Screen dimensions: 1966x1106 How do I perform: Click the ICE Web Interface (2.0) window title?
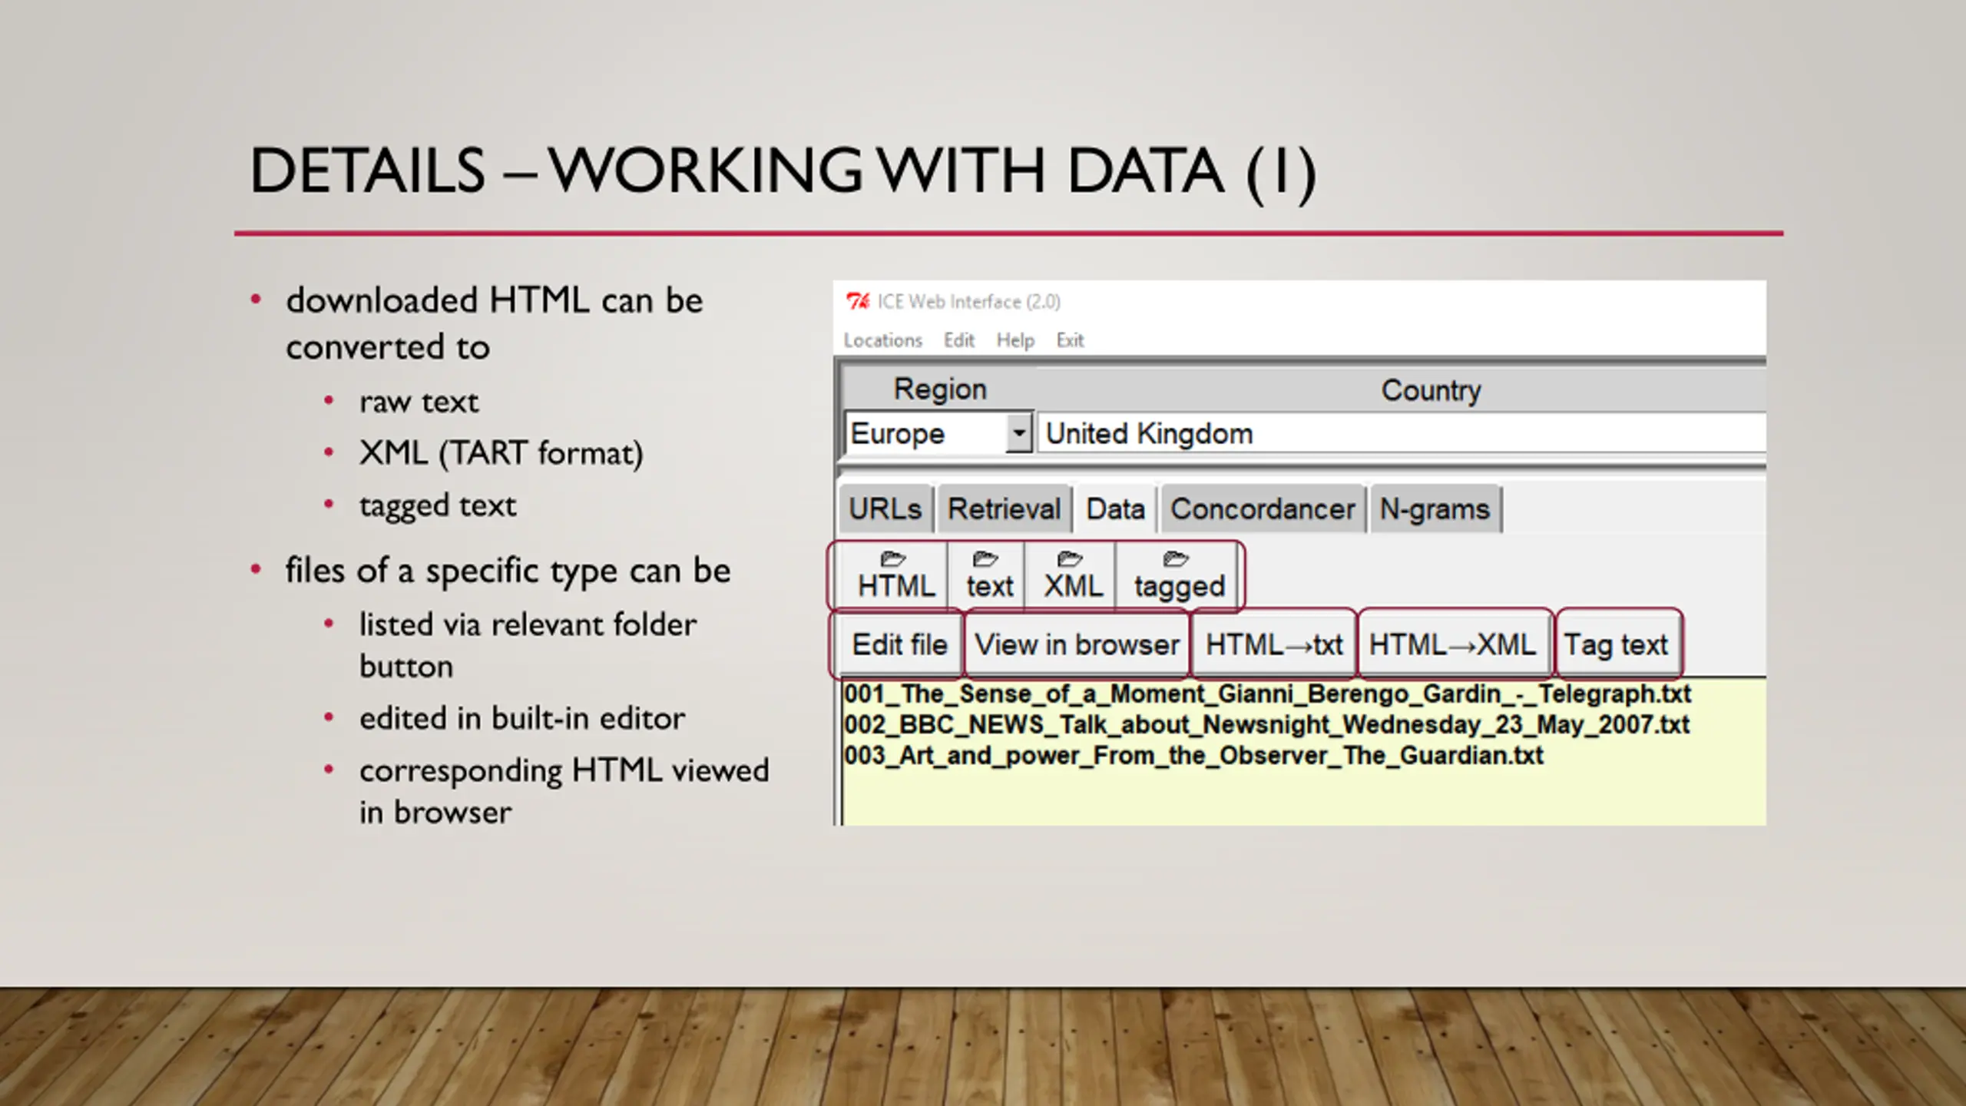968,302
